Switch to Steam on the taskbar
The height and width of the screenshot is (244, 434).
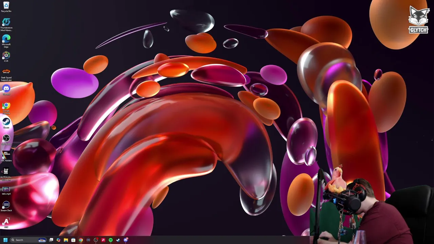click(x=118, y=240)
